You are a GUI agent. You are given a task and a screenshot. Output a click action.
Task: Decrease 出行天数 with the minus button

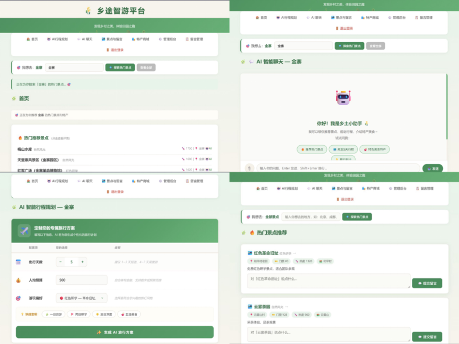click(x=60, y=262)
